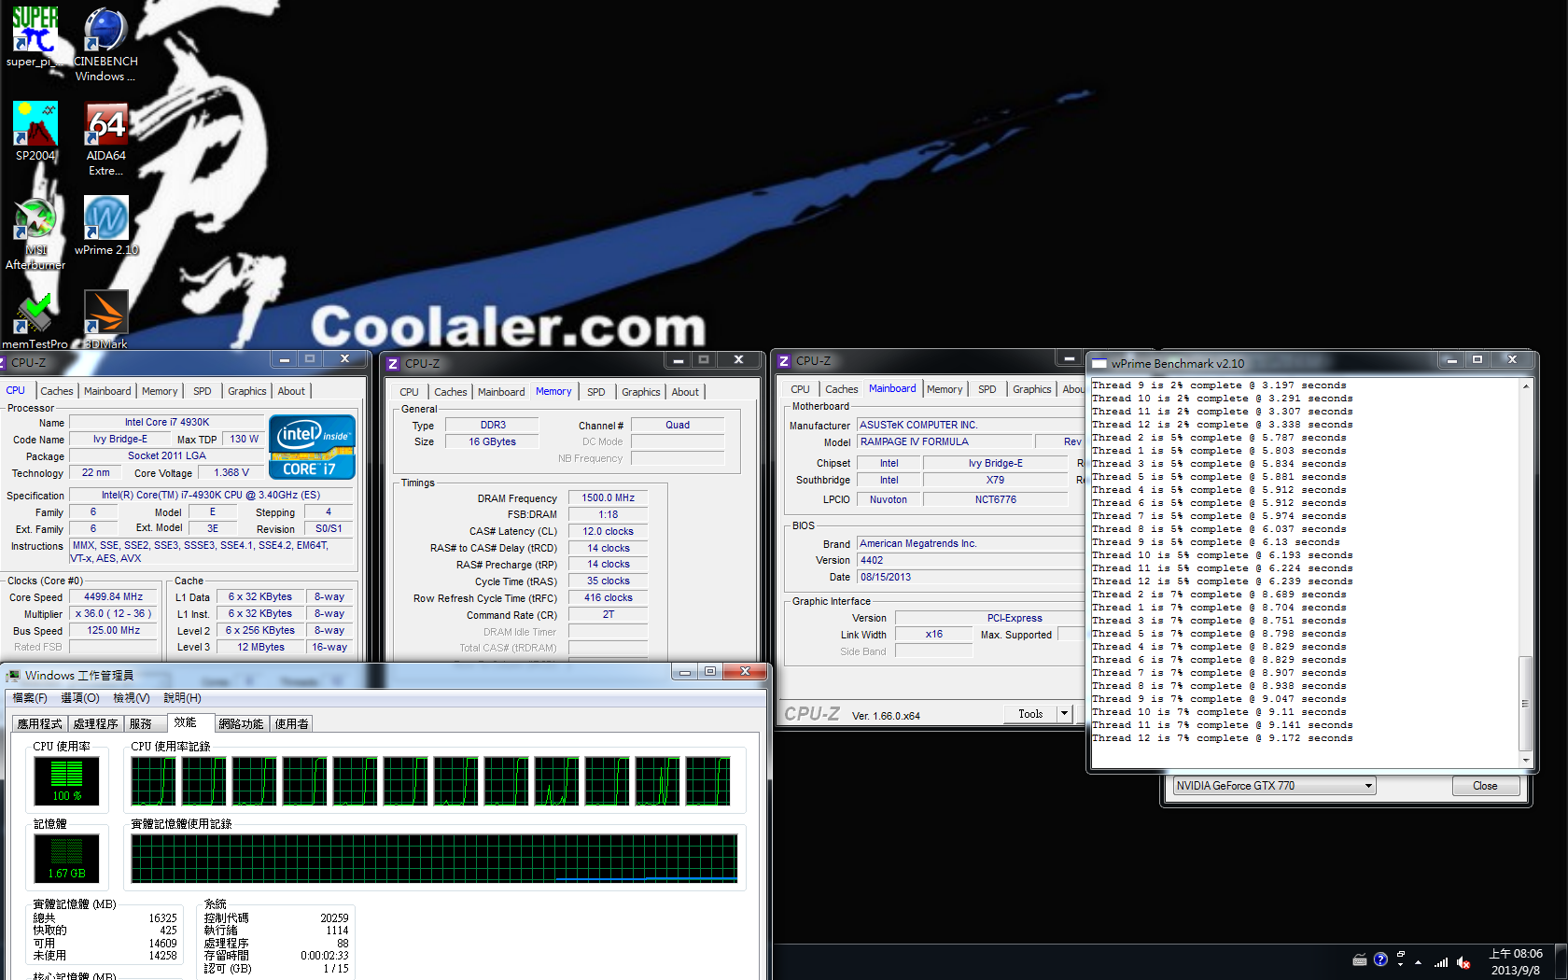Open the language bar options down arrow
This screenshot has width=1568, height=980.
pos(1401,966)
